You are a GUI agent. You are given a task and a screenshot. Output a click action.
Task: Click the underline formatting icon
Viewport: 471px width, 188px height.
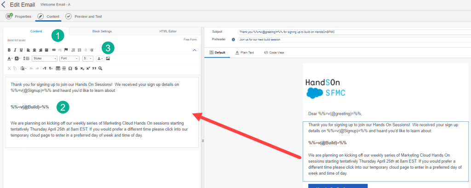pyautogui.click(x=20, y=50)
